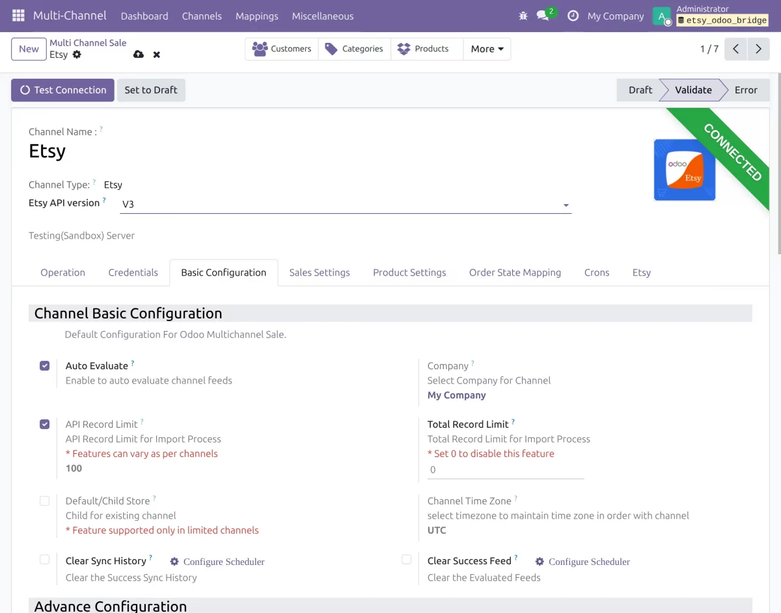Go to the next record arrow
Viewport: 781px width, 613px height.
pyautogui.click(x=758, y=49)
